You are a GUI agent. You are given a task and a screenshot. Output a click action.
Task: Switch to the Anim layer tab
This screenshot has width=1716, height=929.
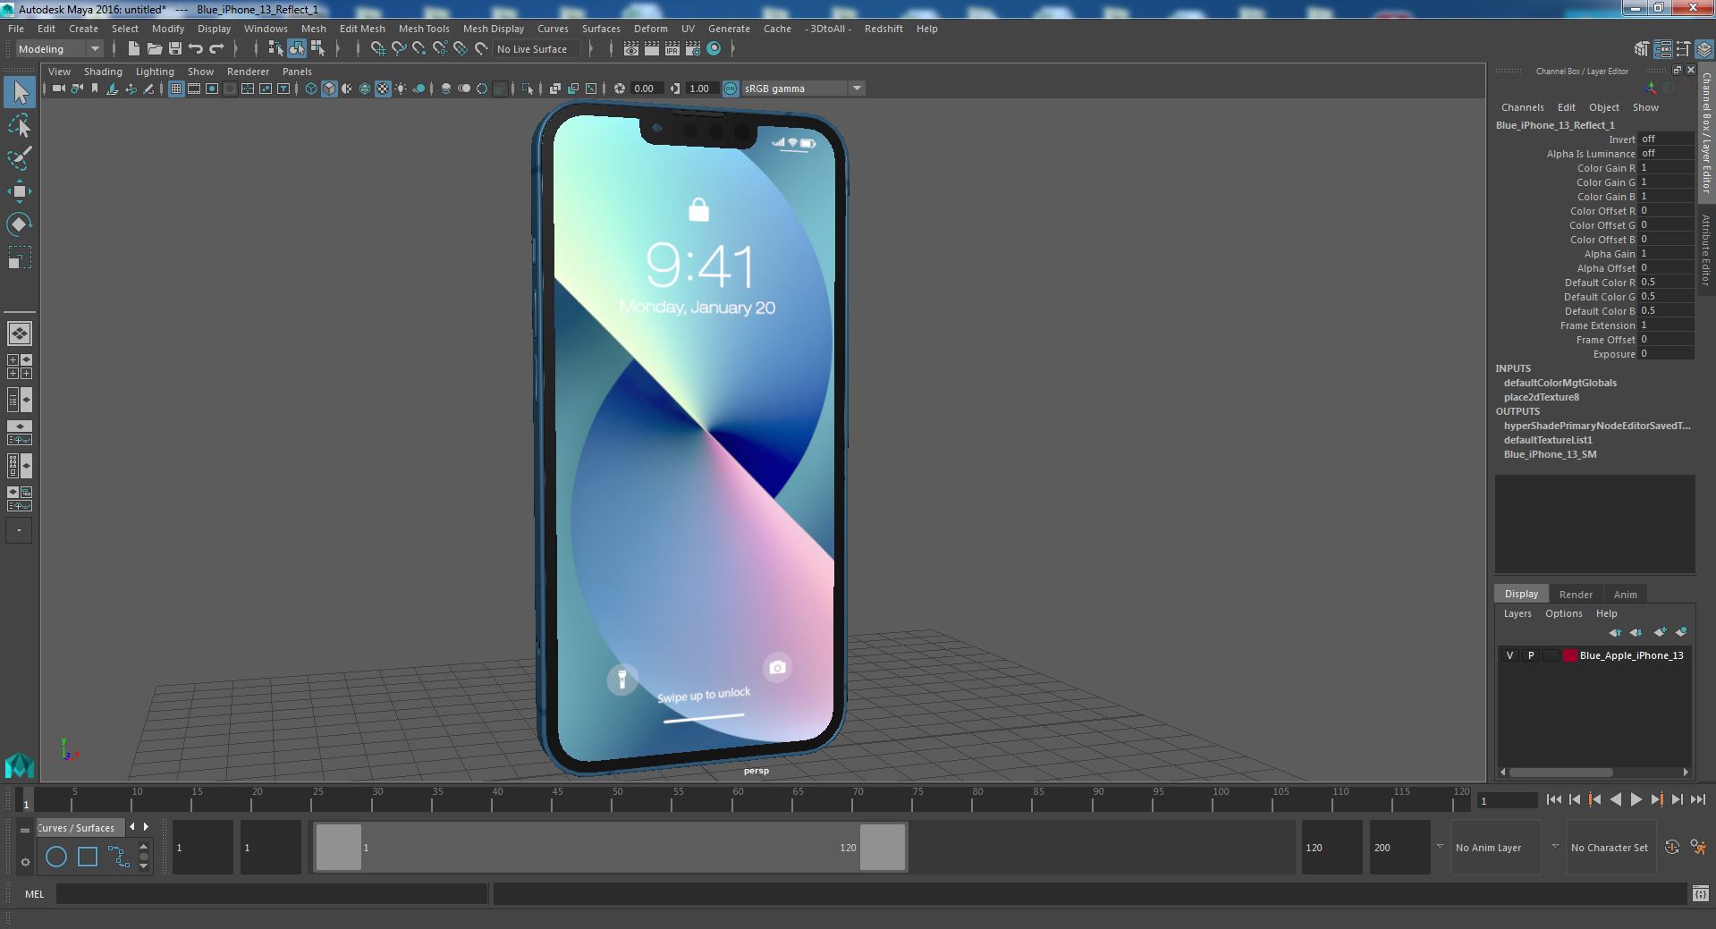click(1625, 595)
